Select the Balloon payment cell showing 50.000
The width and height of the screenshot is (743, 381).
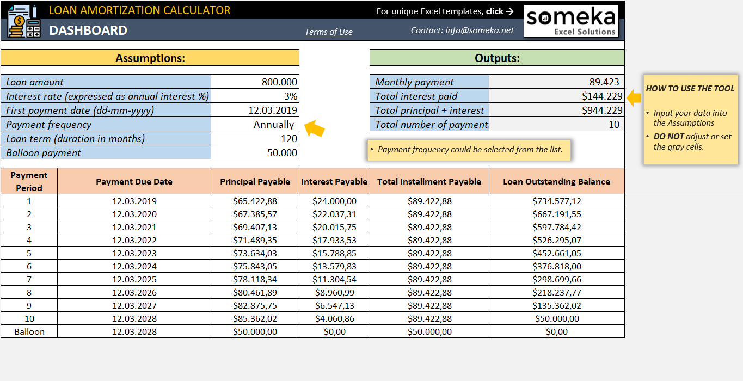tap(255, 152)
